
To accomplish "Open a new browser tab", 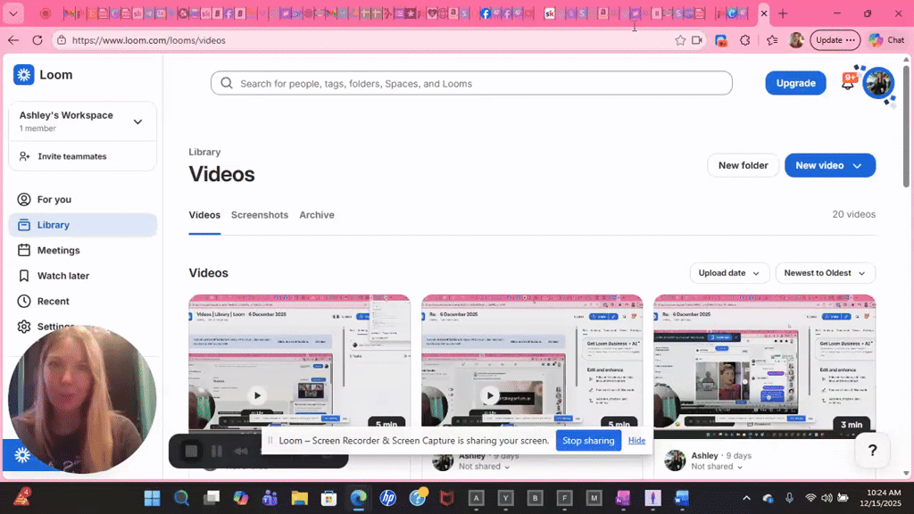I will (783, 13).
